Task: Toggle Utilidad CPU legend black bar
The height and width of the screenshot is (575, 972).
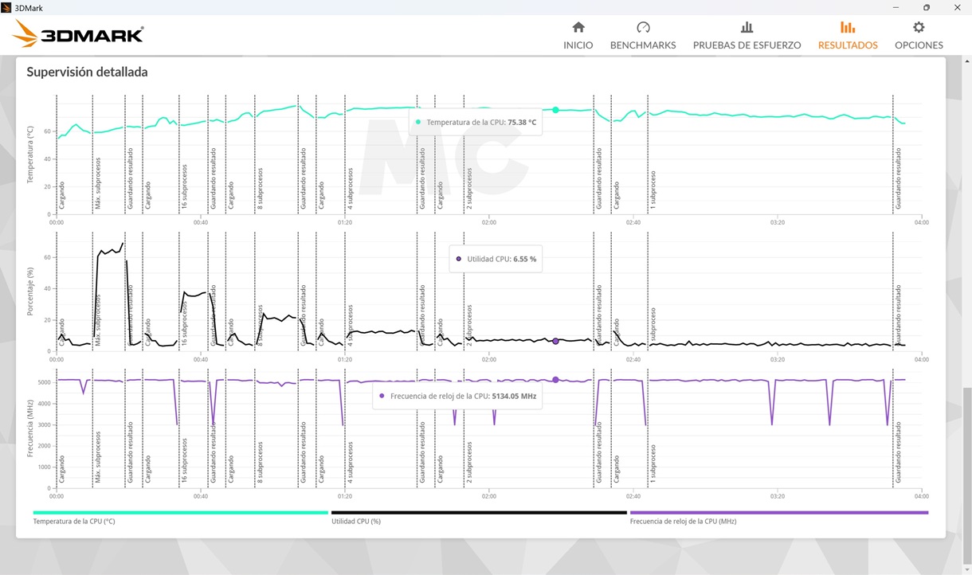Action: tap(479, 513)
